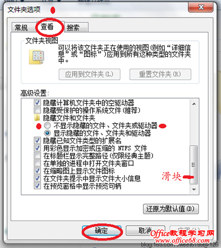The height and width of the screenshot is (248, 221).
Task: Click the scrollbar down arrow
Action: [194, 189]
